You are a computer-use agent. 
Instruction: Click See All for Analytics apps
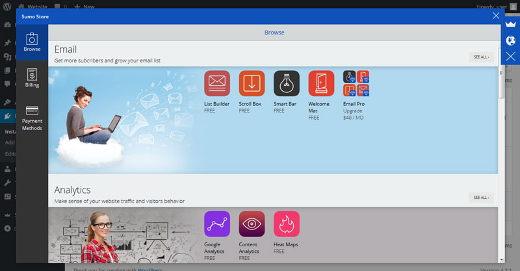(x=481, y=198)
